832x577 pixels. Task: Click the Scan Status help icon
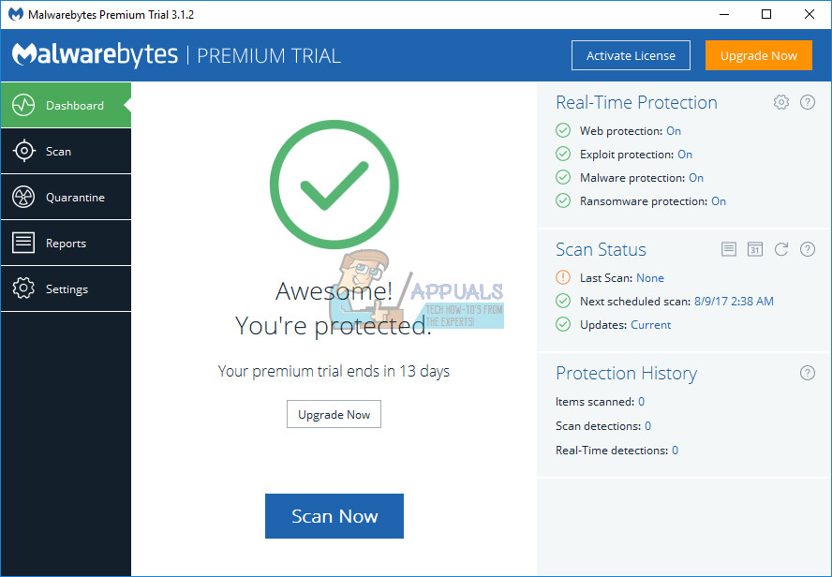[807, 249]
